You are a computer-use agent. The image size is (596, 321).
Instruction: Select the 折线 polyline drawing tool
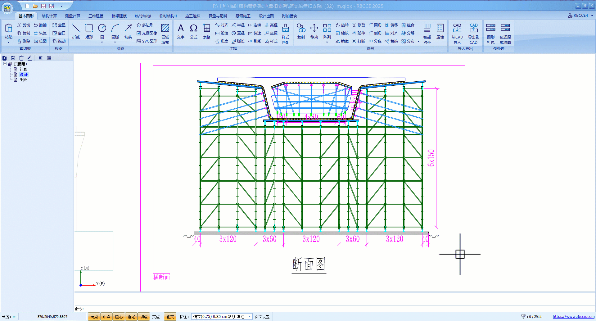[x=76, y=31]
